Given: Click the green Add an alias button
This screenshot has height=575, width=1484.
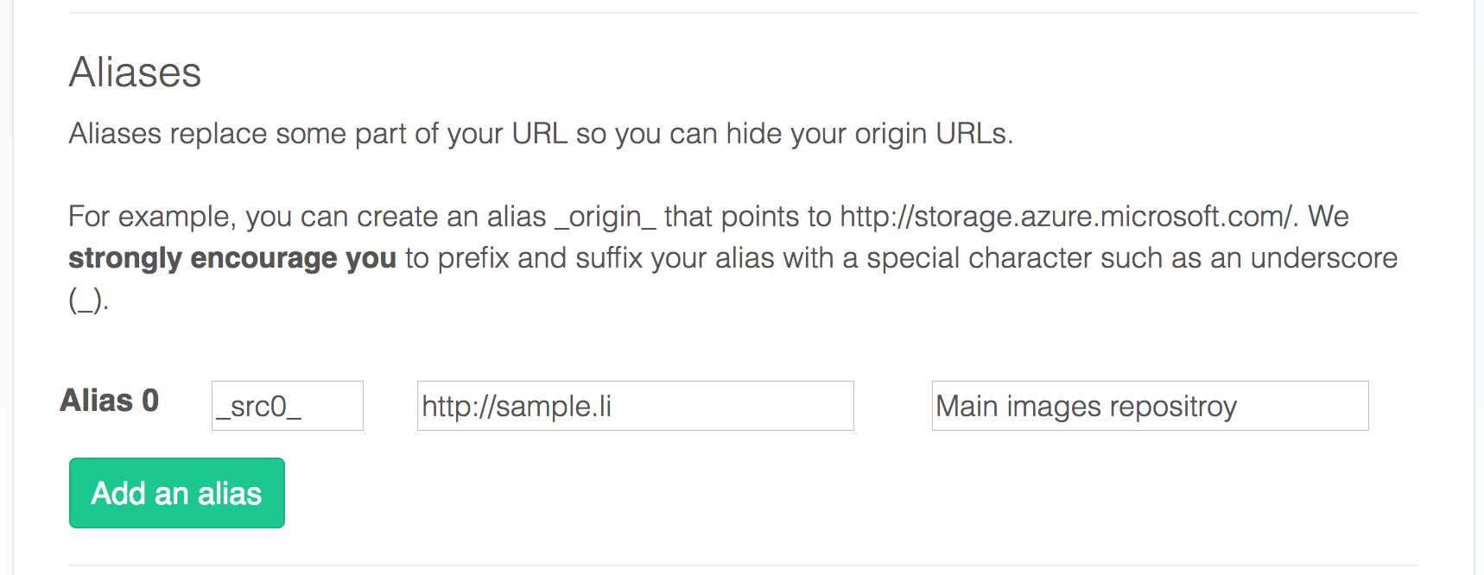Looking at the screenshot, I should [x=177, y=493].
